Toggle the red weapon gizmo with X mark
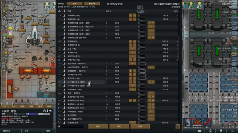This screenshot has height=133, width=238. point(207,123)
